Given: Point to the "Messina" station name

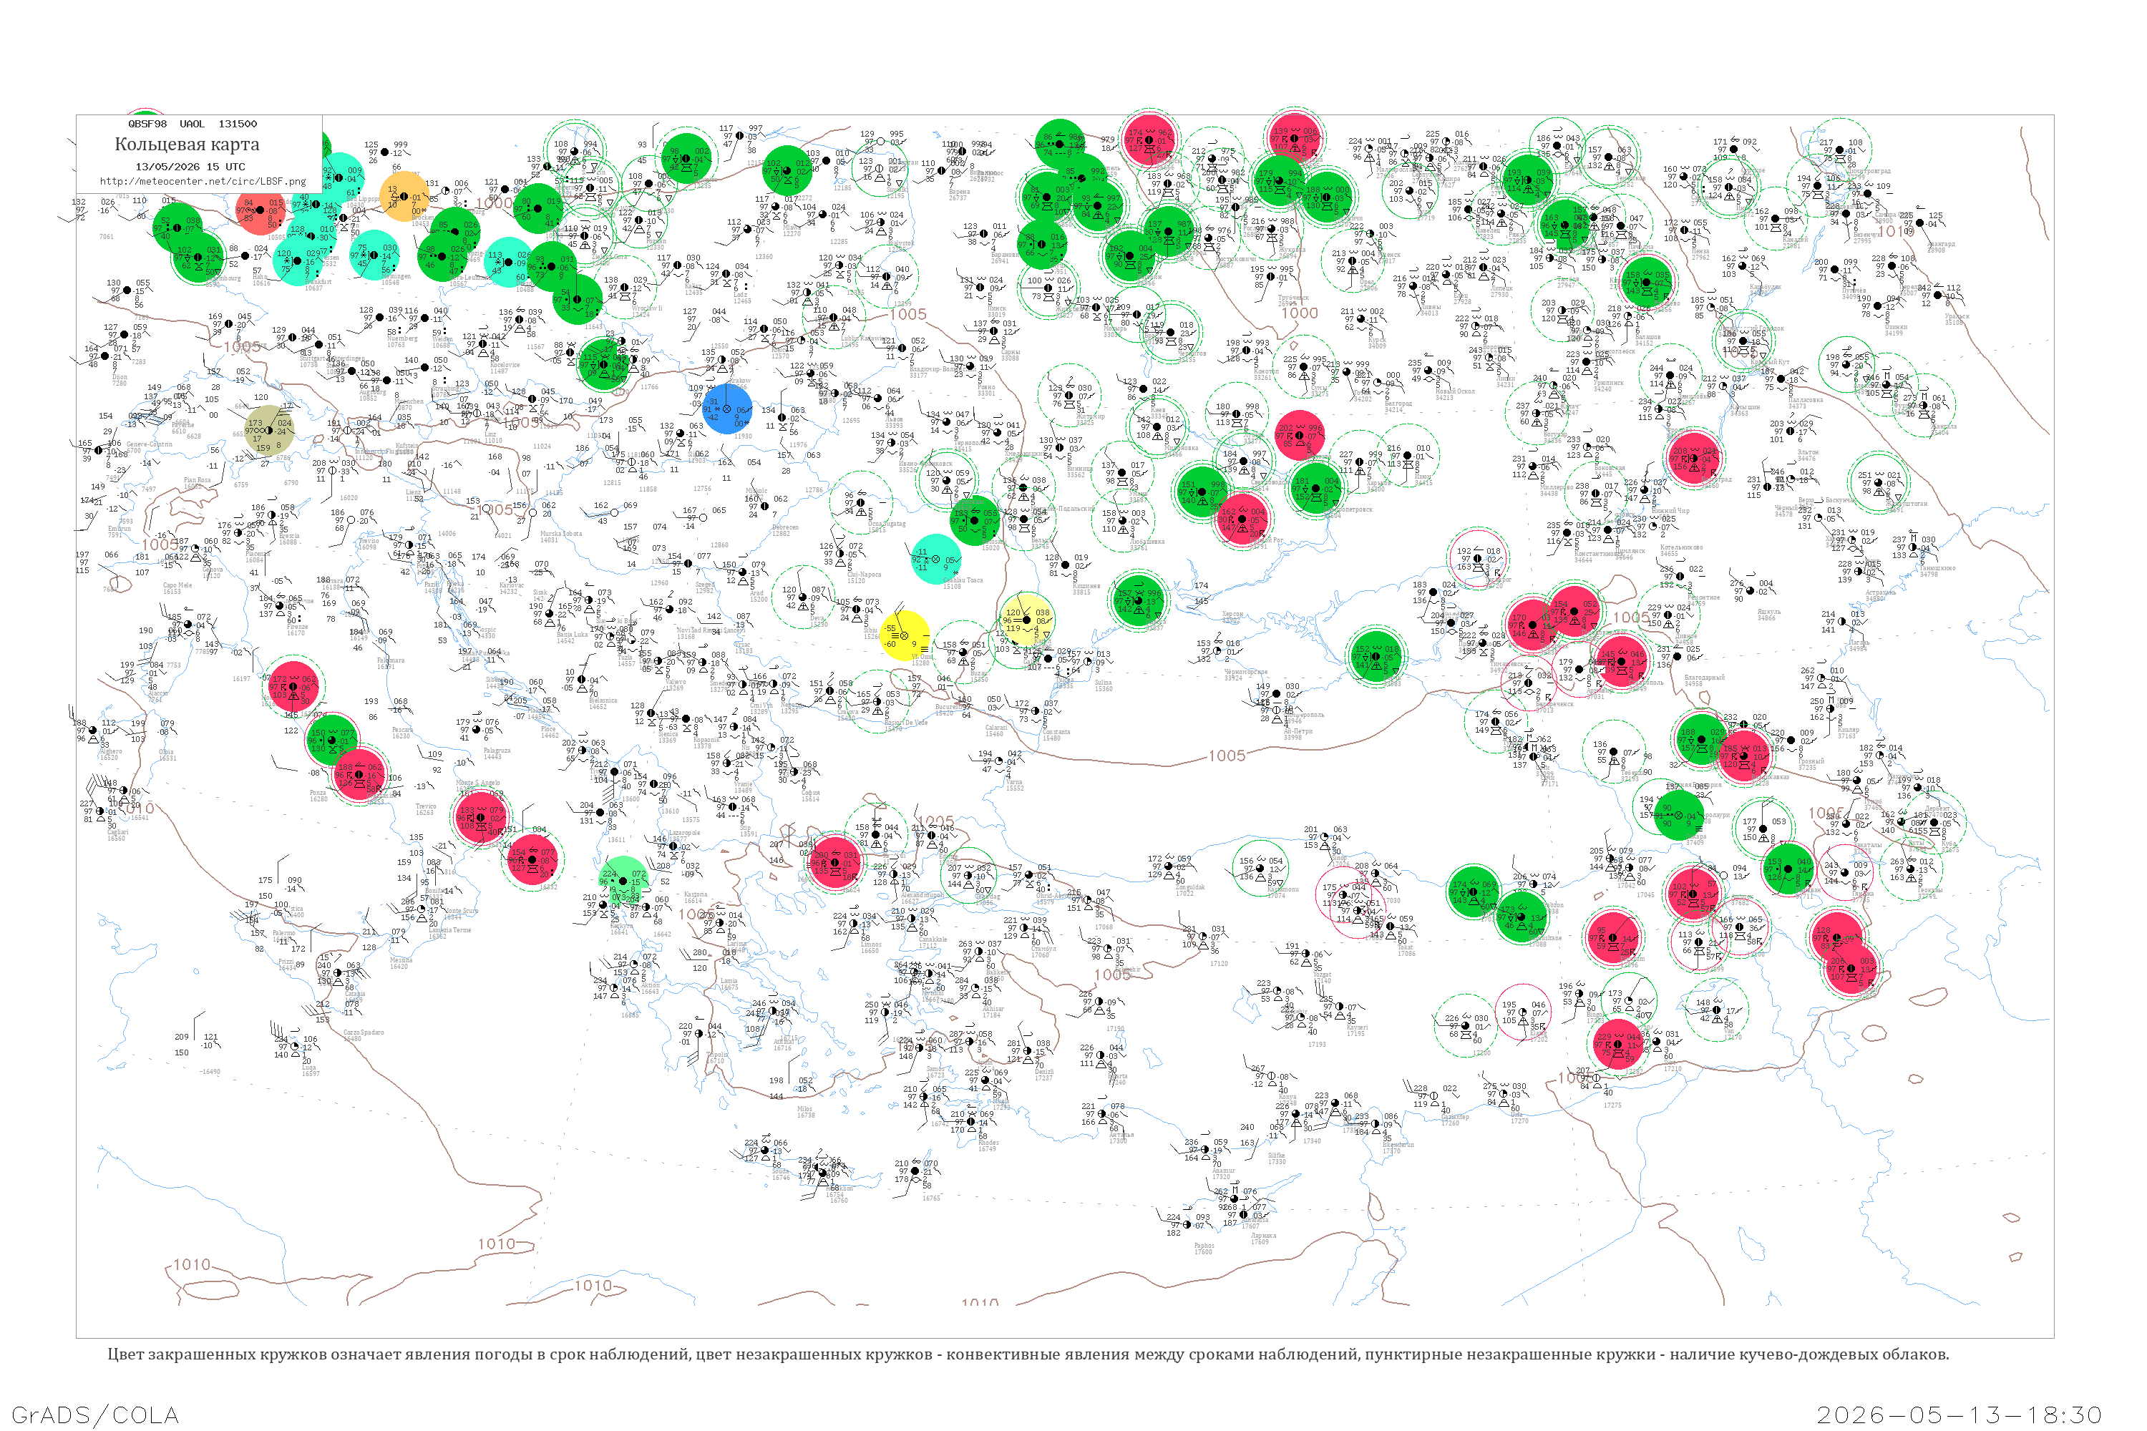Looking at the screenshot, I should (400, 960).
